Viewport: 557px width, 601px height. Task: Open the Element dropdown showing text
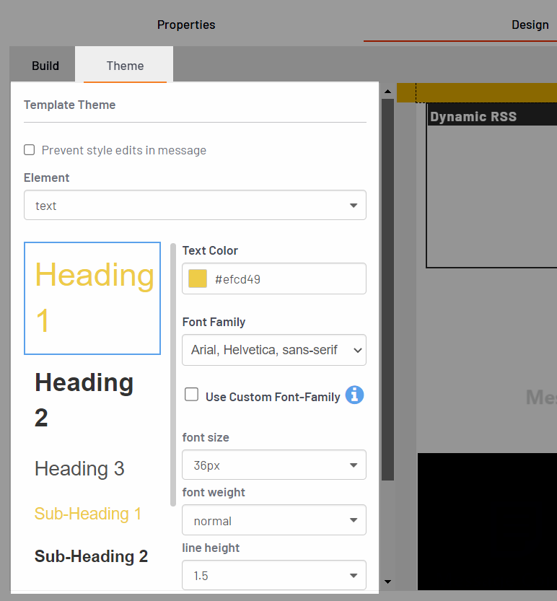point(195,206)
